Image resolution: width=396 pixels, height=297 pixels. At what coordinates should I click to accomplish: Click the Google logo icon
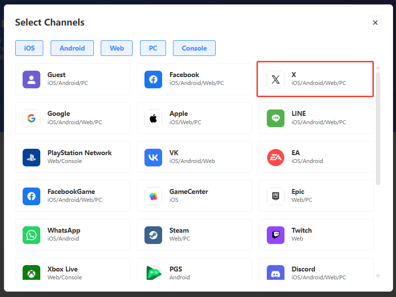31,118
